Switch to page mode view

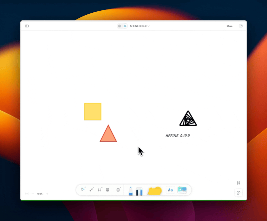119,26
